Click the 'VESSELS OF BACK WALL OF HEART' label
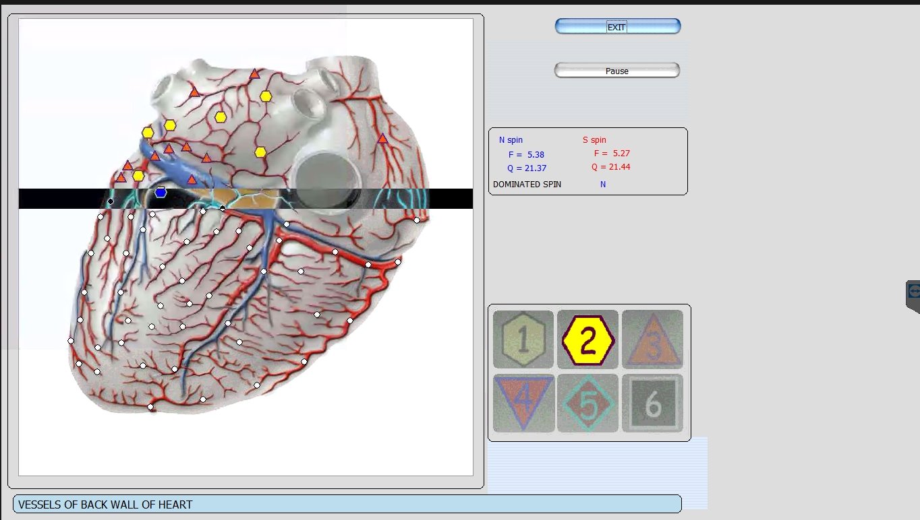The image size is (920, 520). (x=105, y=505)
